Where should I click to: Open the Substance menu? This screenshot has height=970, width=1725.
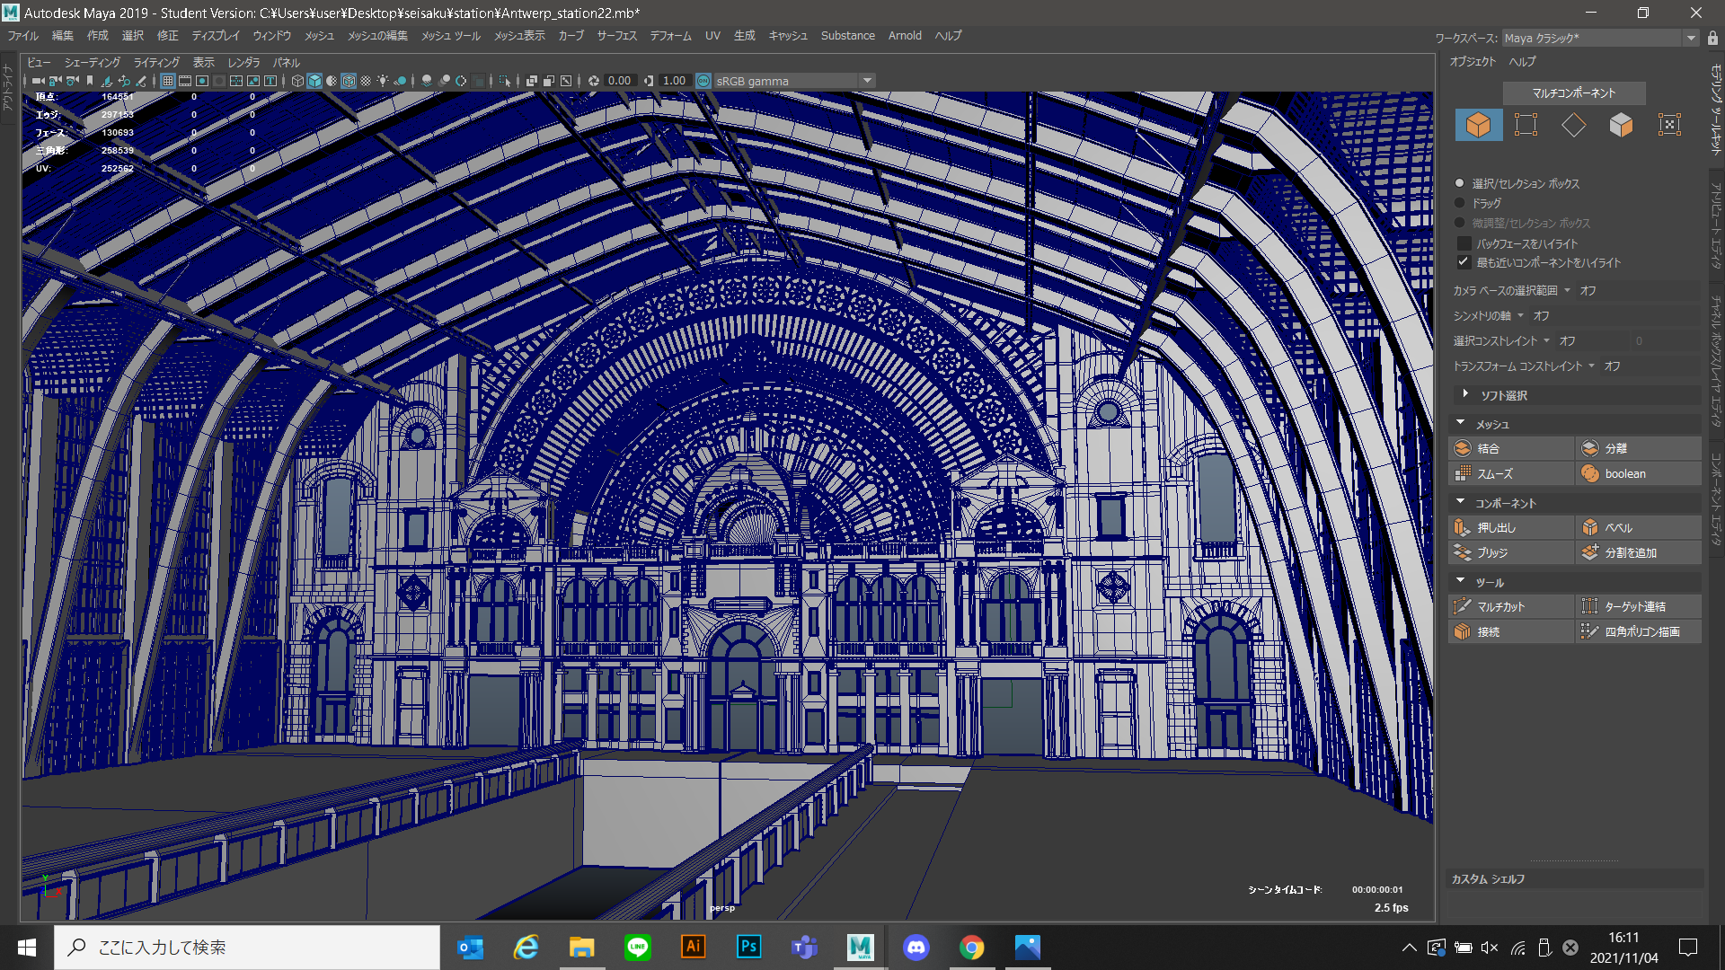click(847, 36)
